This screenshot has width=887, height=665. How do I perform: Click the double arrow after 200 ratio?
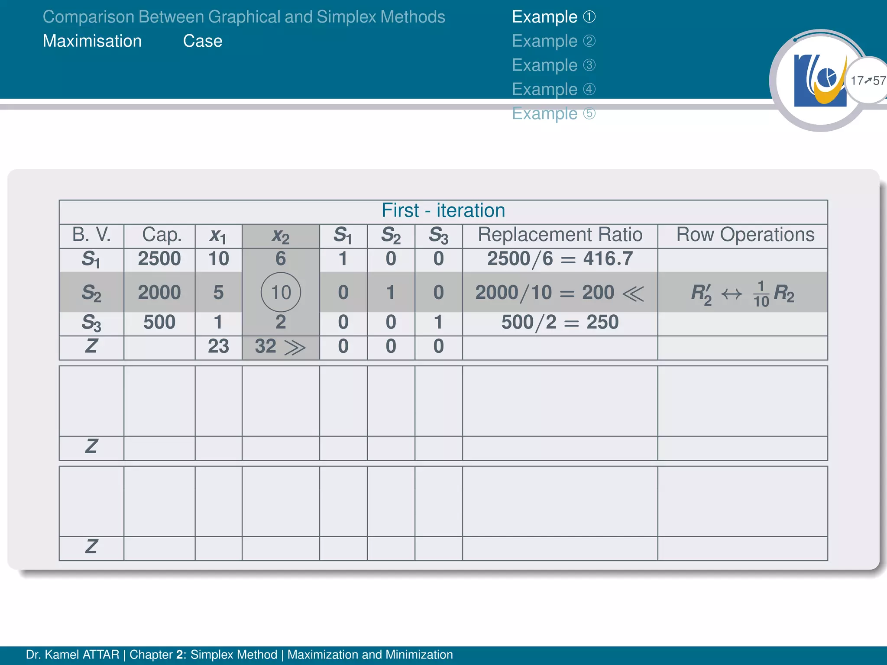(633, 294)
